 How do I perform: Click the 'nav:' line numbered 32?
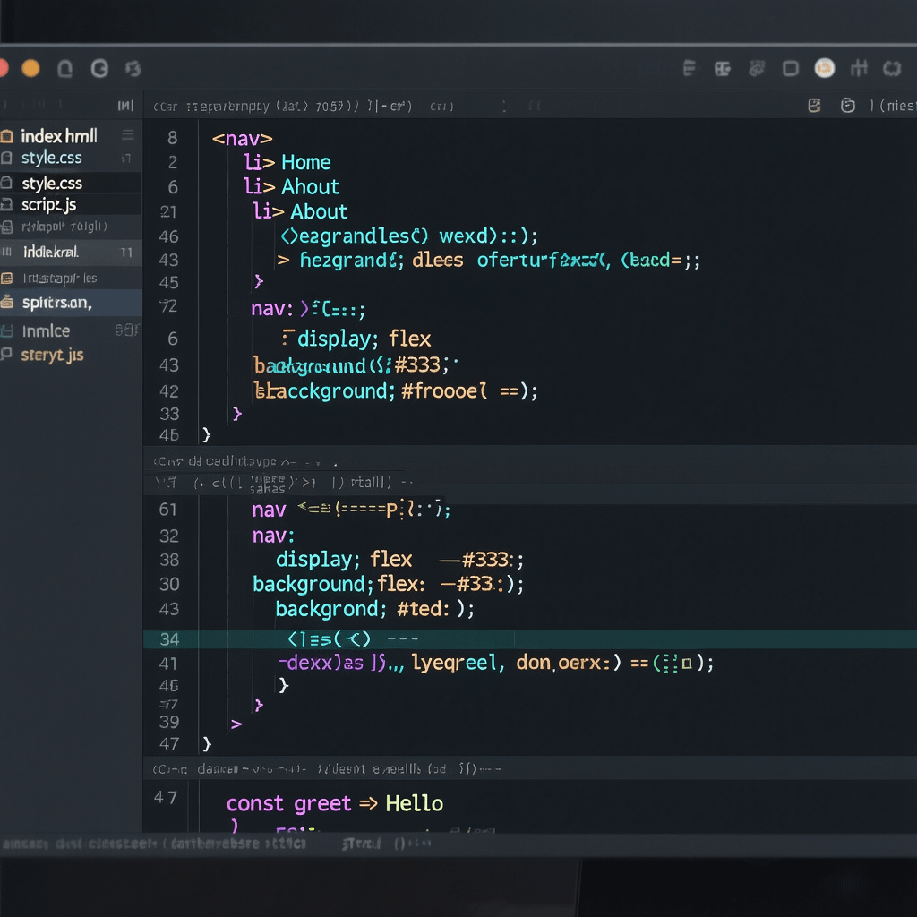tap(273, 536)
